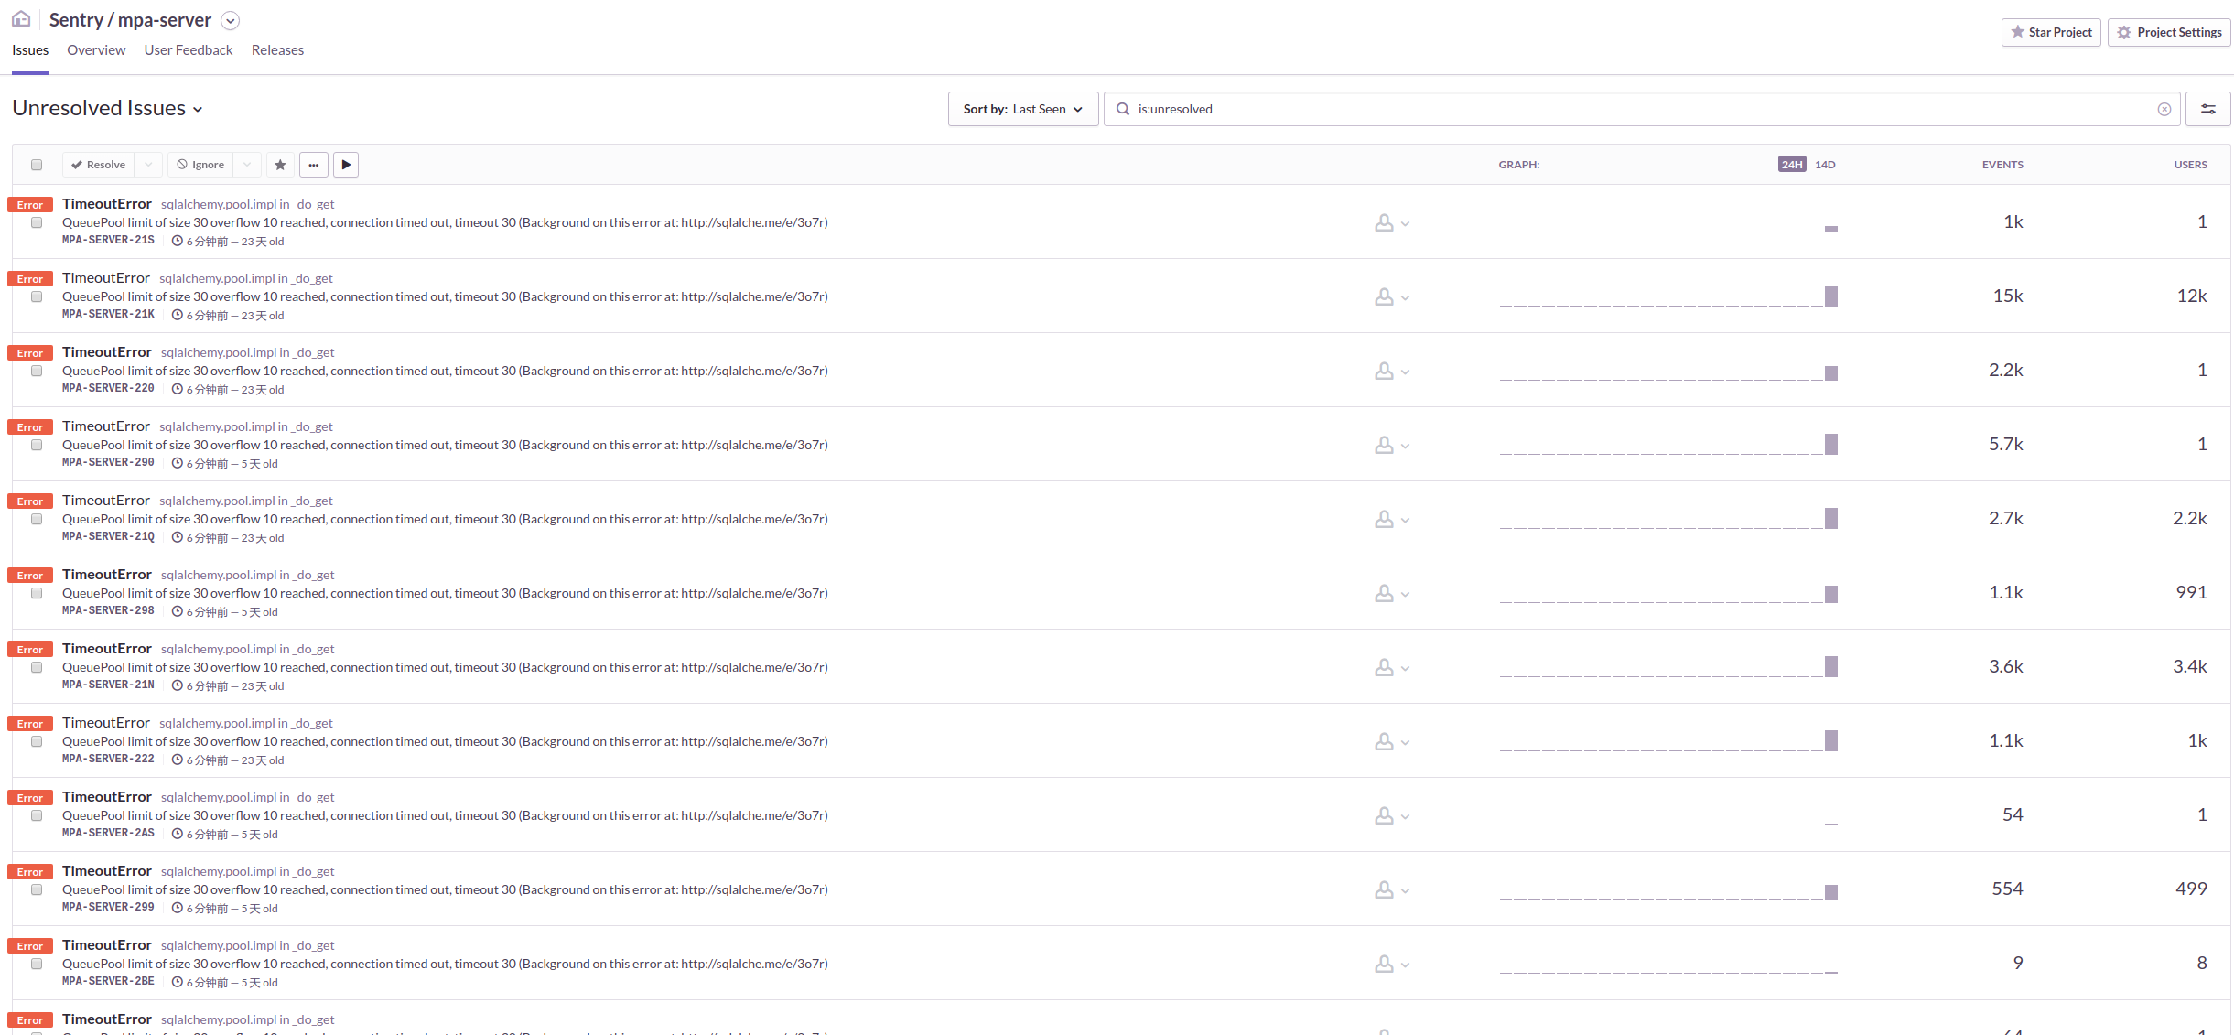Check the MPA-SERVER-21K issue checkbox
The height and width of the screenshot is (1035, 2234).
click(x=37, y=296)
